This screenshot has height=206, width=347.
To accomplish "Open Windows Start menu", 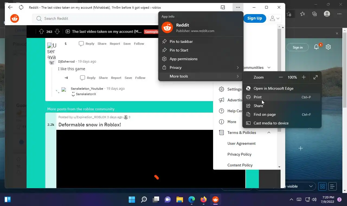I will point(132,200).
